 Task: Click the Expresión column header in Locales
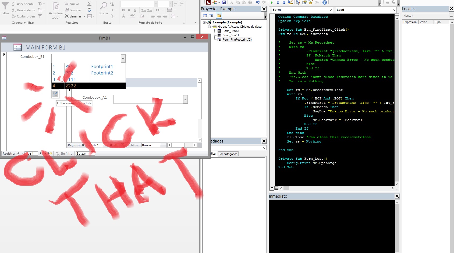tap(410, 22)
